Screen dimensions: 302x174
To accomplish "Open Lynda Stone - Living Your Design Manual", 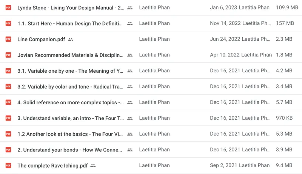I will pyautogui.click(x=71, y=8).
